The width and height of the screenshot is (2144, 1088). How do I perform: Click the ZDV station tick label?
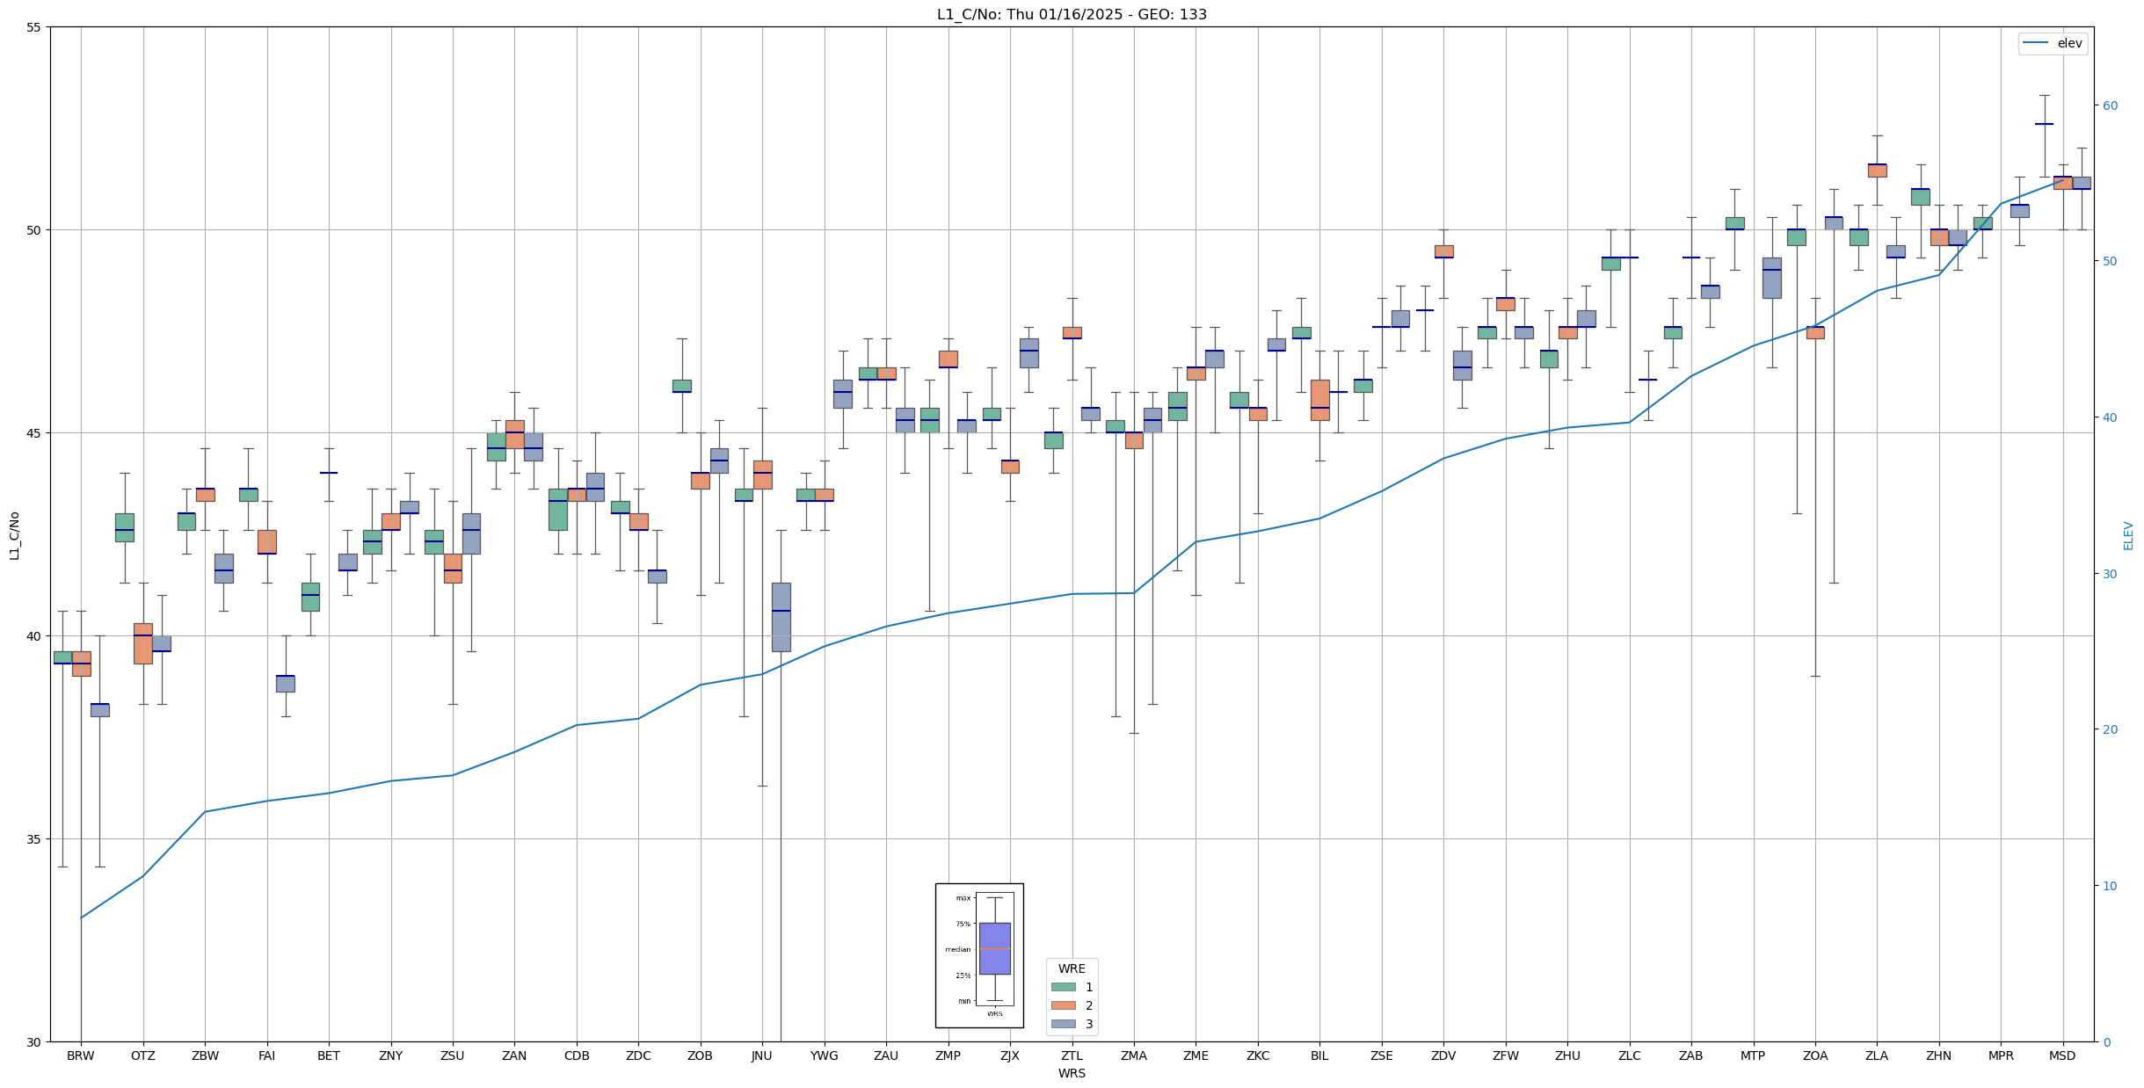coord(1443,1055)
